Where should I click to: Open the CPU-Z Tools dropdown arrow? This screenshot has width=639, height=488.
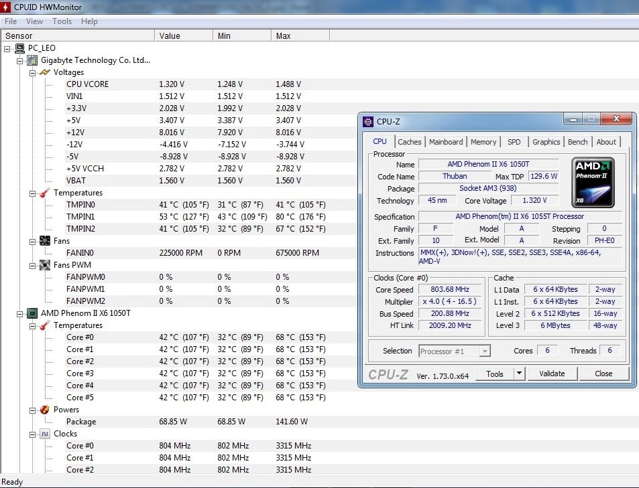(x=519, y=374)
